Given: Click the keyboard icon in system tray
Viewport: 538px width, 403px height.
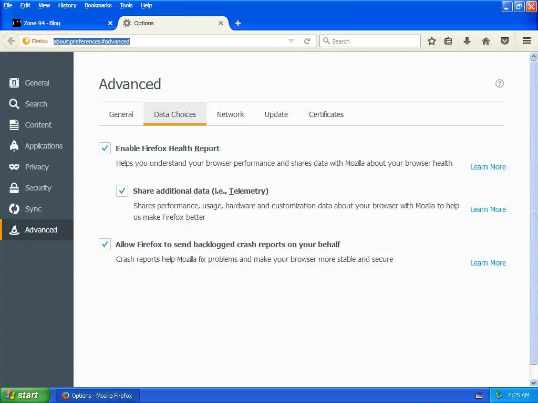Looking at the screenshot, I should [x=479, y=396].
